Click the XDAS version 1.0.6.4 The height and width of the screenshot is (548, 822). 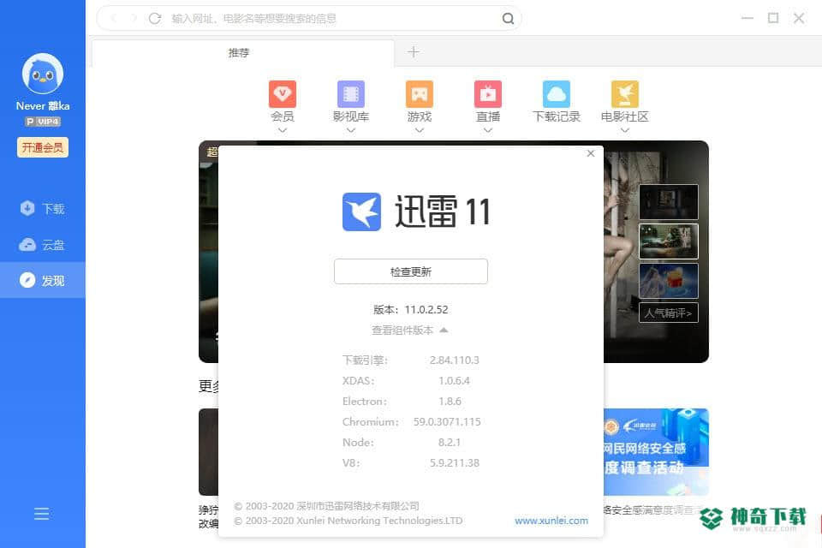click(x=454, y=381)
